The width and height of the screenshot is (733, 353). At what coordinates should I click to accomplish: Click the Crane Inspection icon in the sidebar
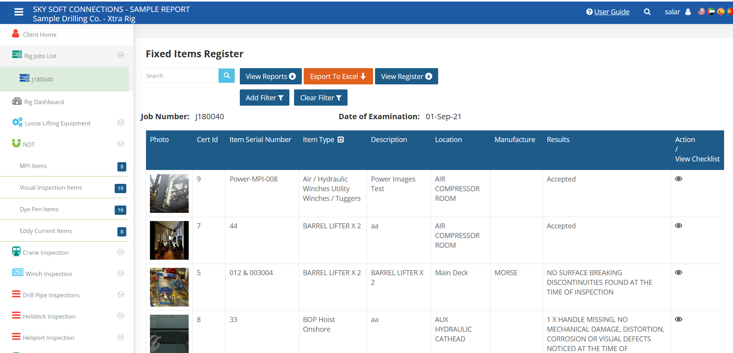(x=16, y=252)
